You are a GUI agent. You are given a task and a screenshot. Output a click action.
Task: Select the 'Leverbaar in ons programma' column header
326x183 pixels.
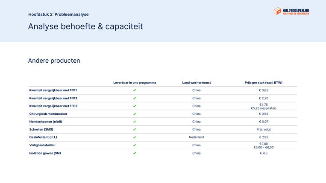(x=135, y=82)
